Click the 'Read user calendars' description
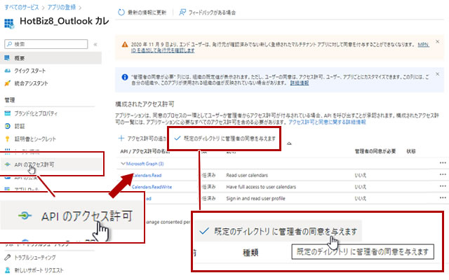449x280 pixels. point(247,175)
